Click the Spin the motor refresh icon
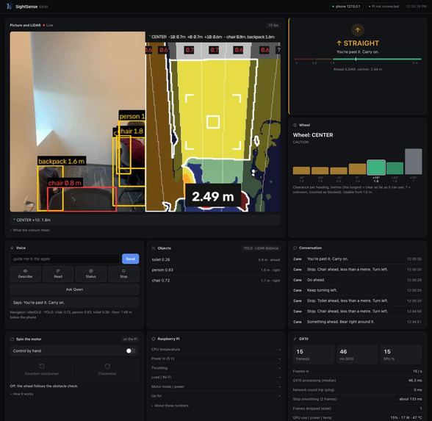This screenshot has width=432, height=421. coord(12,339)
